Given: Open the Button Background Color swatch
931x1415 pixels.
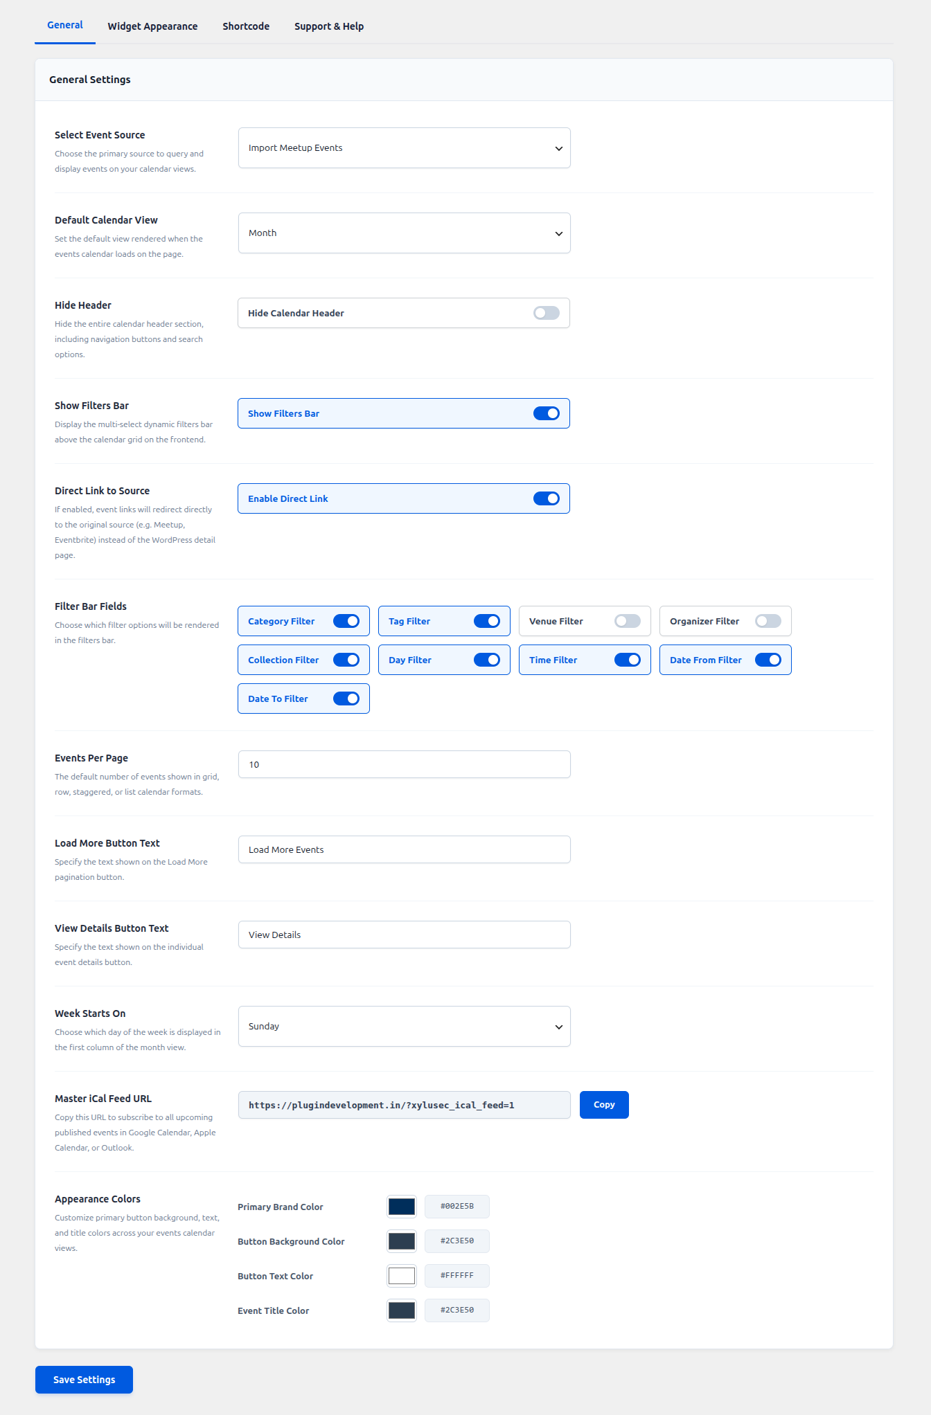Looking at the screenshot, I should (x=402, y=1241).
